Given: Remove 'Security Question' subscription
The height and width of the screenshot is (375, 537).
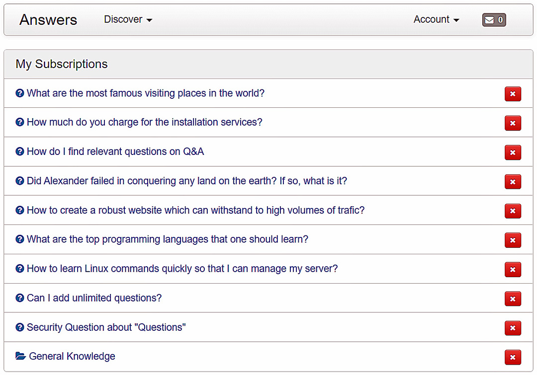Looking at the screenshot, I should (513, 328).
